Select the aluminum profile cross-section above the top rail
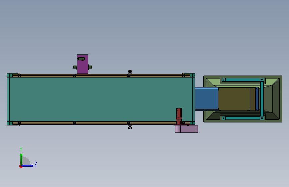This screenshot has width=289, height=187. 130,72
